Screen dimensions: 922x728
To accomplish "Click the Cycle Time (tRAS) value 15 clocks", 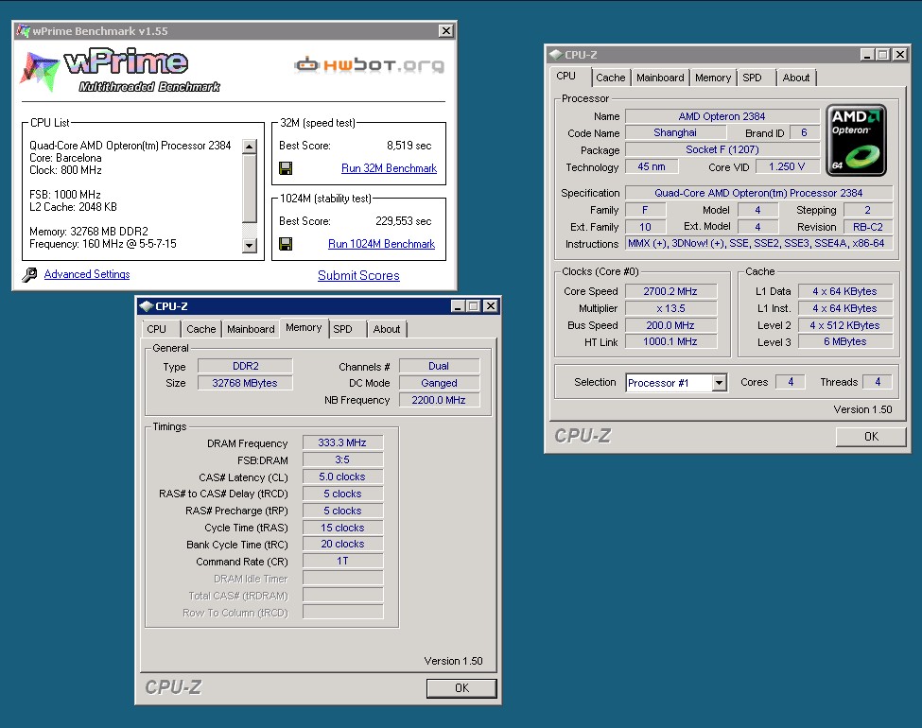I will coord(342,528).
